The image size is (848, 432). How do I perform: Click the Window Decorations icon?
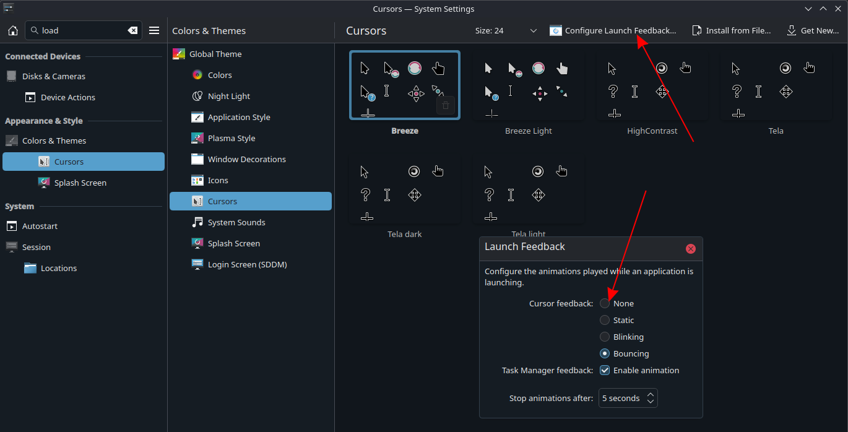pos(196,159)
